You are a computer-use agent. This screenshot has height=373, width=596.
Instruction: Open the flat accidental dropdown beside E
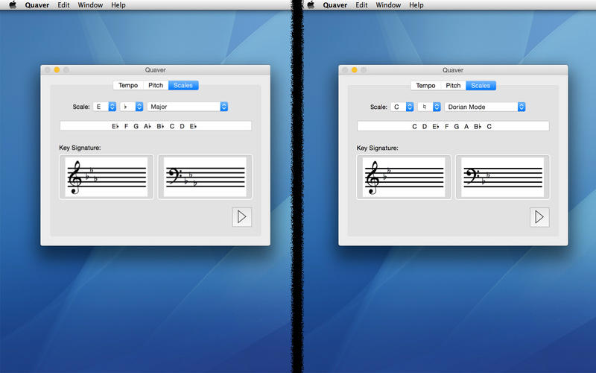[x=131, y=107]
